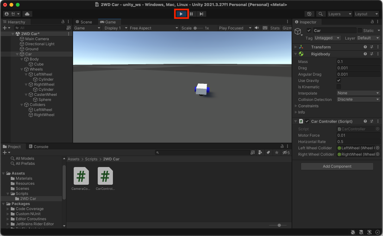Open Rigidbody component presets icon

372,54
